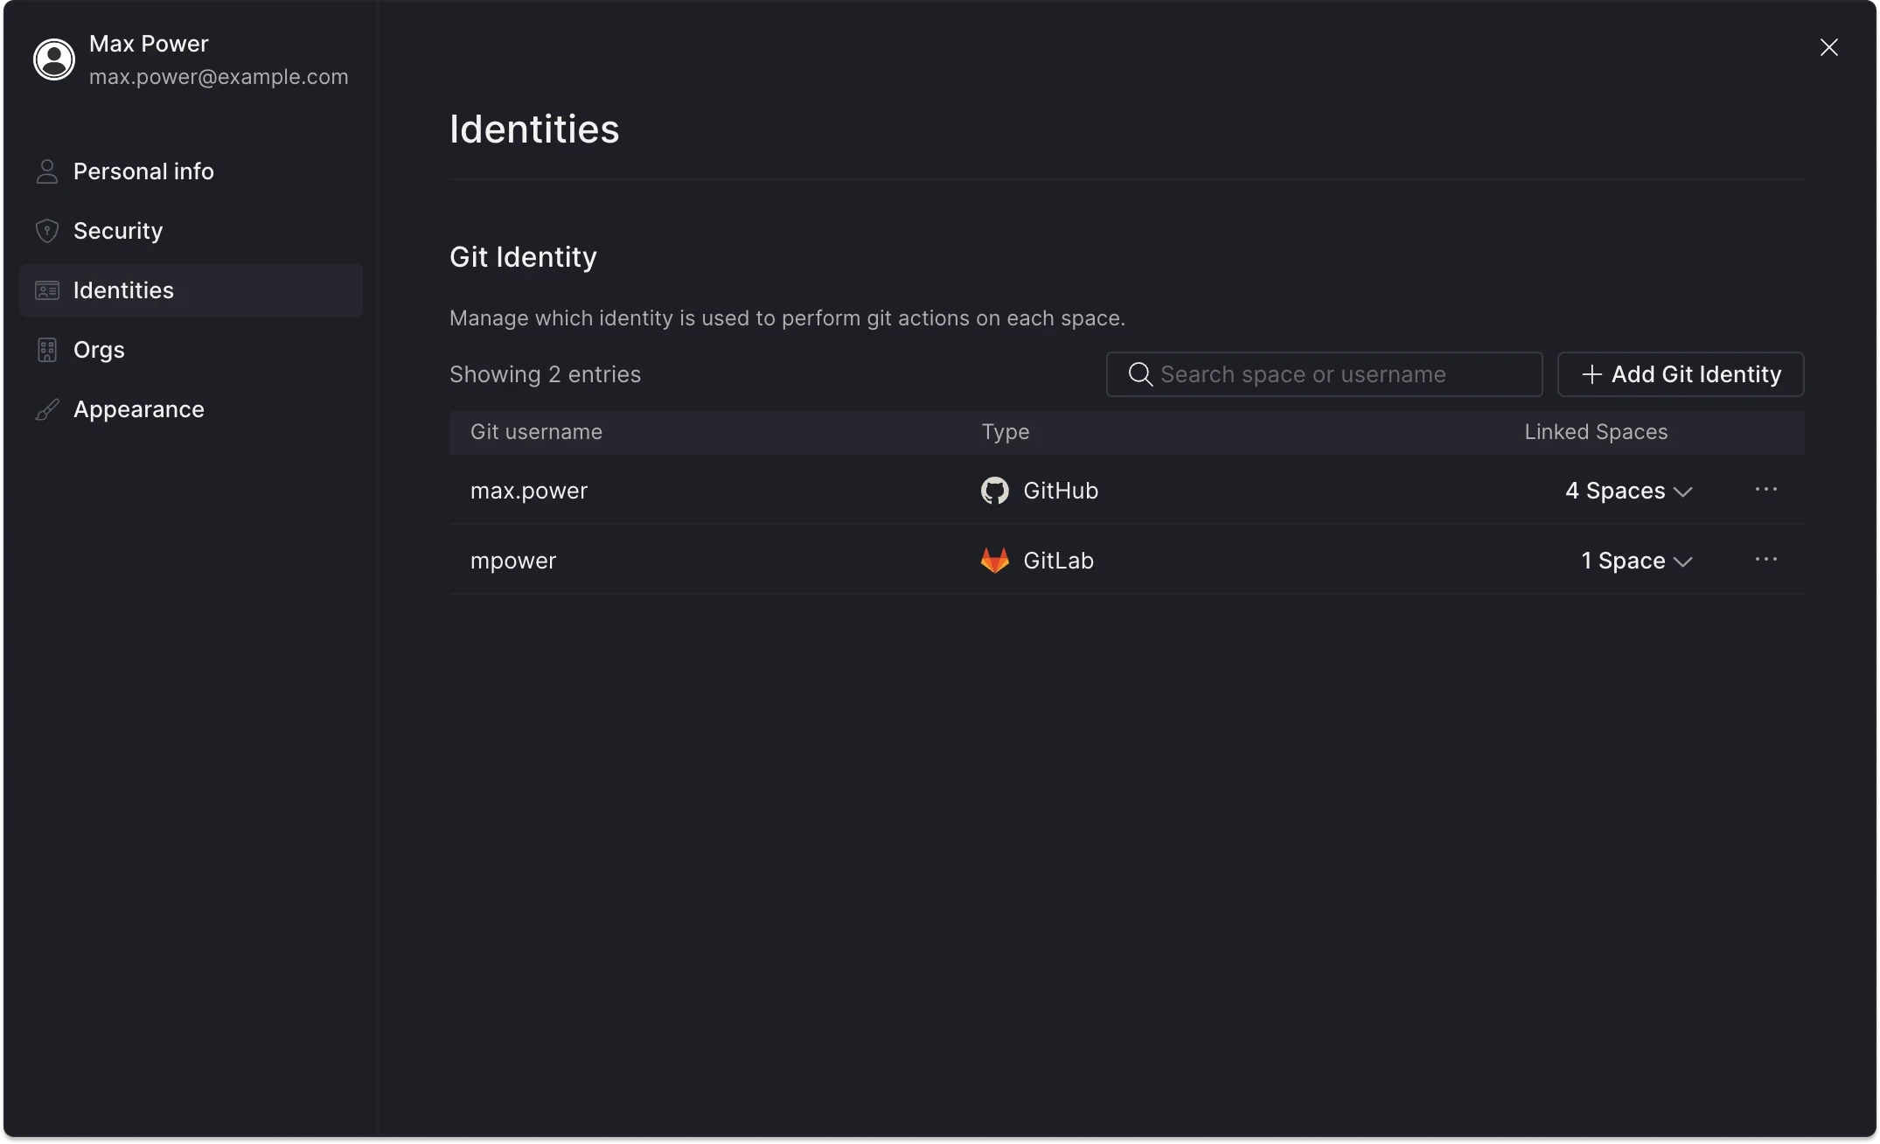Image resolution: width=1880 pixels, height=1144 pixels.
Task: Focus the Search space or username field
Action: (1324, 374)
